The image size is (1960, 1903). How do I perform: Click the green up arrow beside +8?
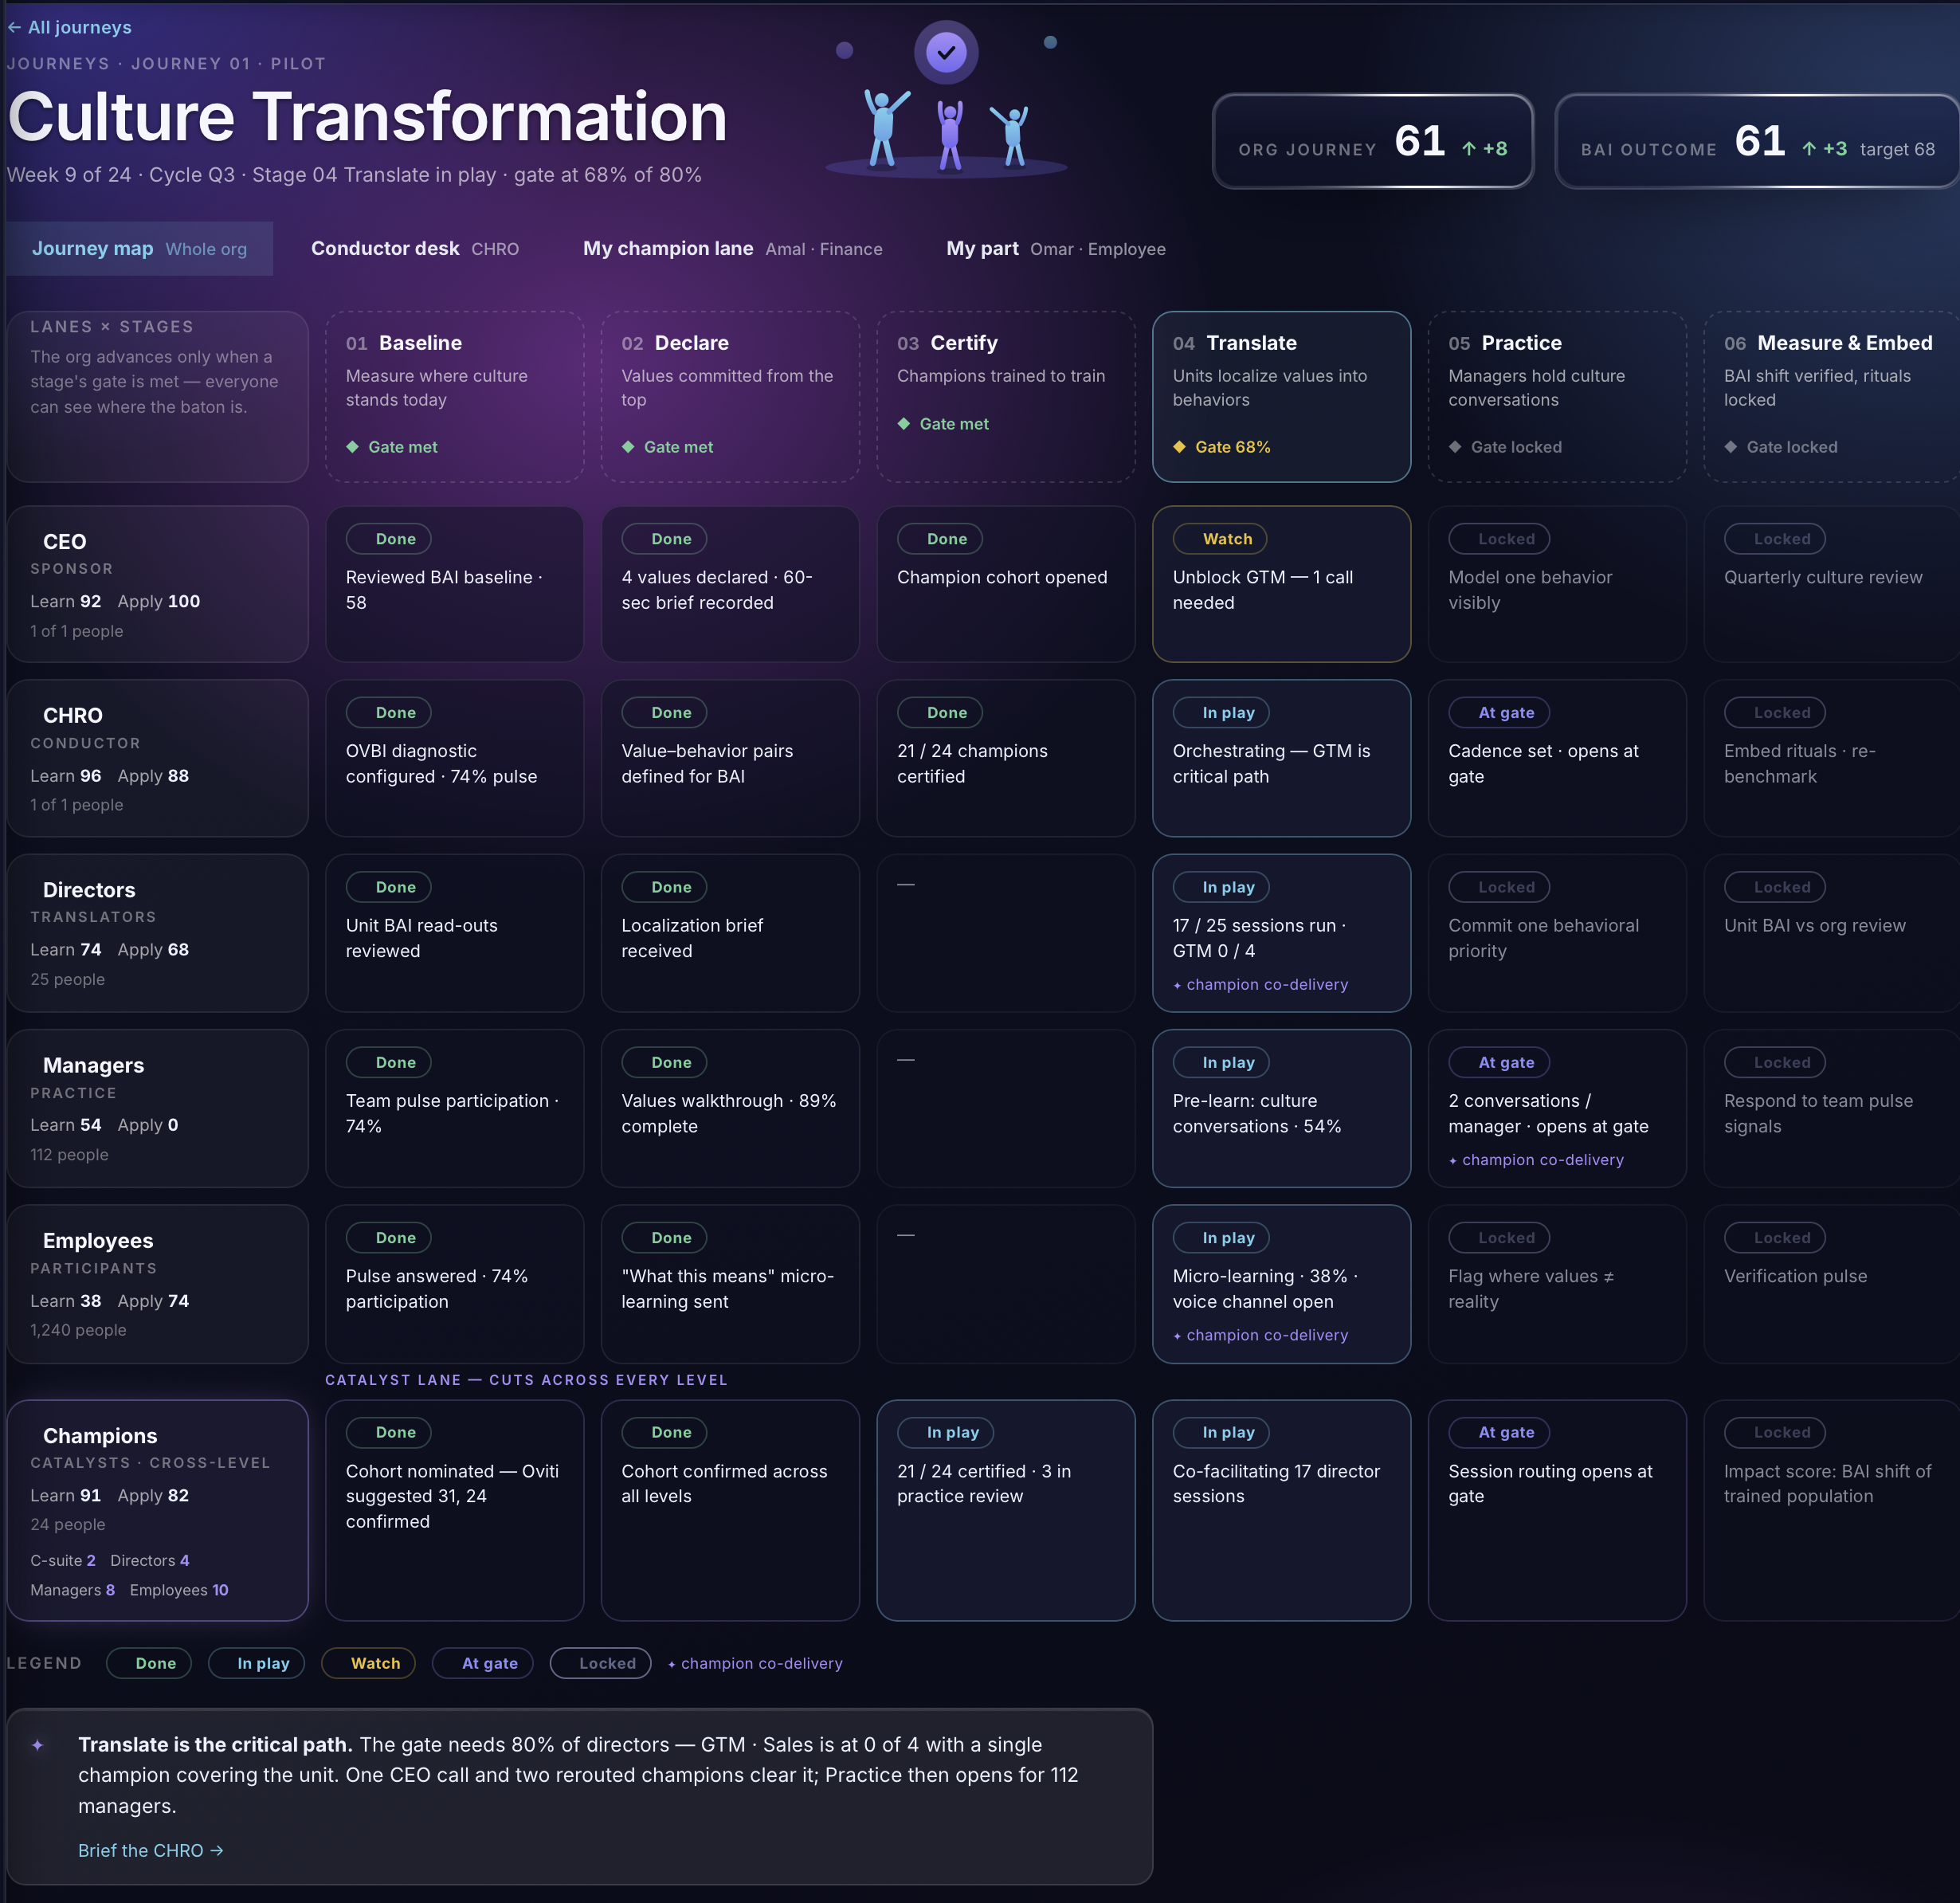coord(1469,149)
